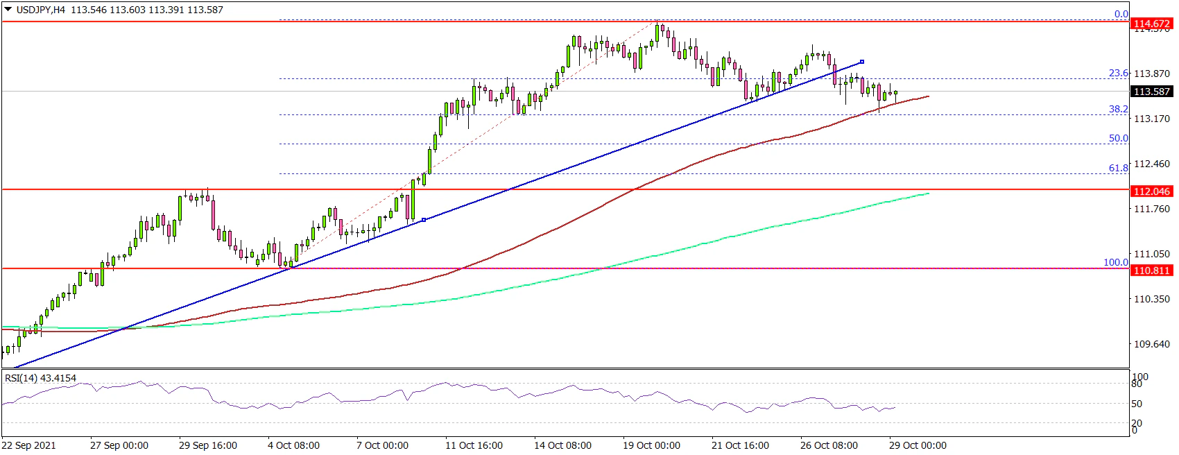Select the 0.0 Fibonacci level label
This screenshot has width=1179, height=455.
1121,14
